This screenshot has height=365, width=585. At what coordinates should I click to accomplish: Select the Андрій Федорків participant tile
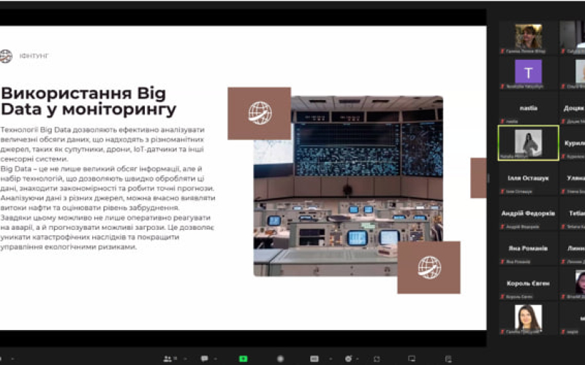tap(528, 213)
